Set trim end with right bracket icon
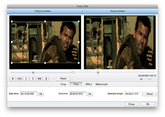This screenshot has width=165, height=117. pyautogui.click(x=33, y=79)
